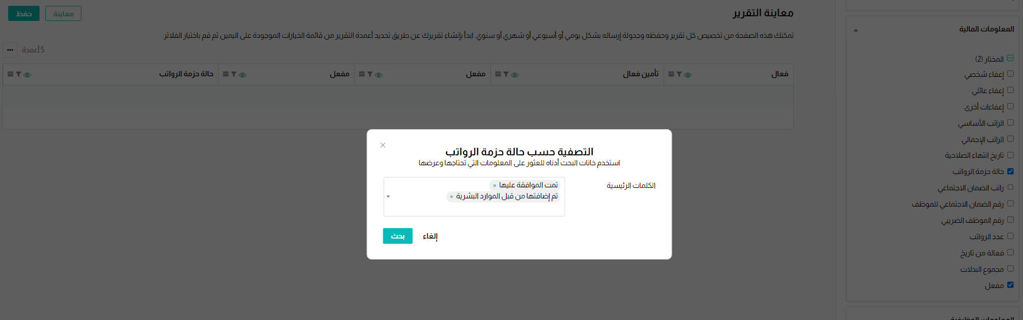This screenshot has height=320, width=1023.
Task: Click inside the الكلمات الرئيسية multi-select field
Action: 474,197
